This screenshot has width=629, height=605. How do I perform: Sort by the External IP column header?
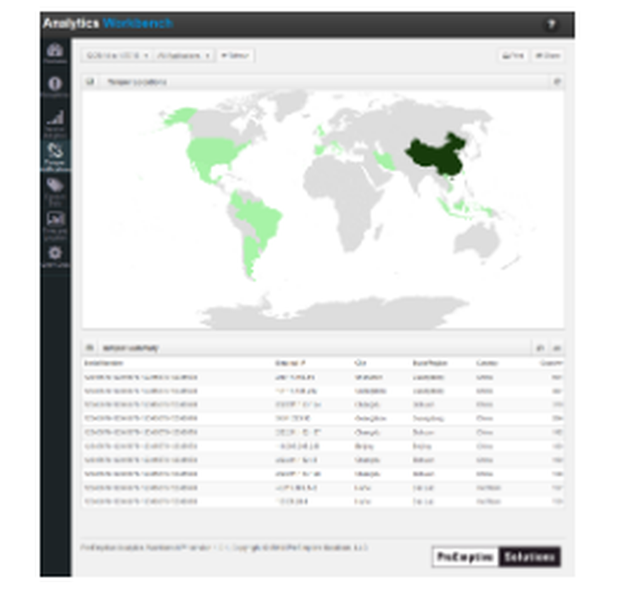coord(290,363)
